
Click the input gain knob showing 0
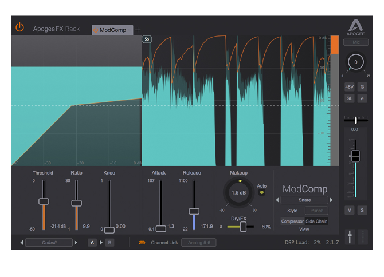[355, 62]
